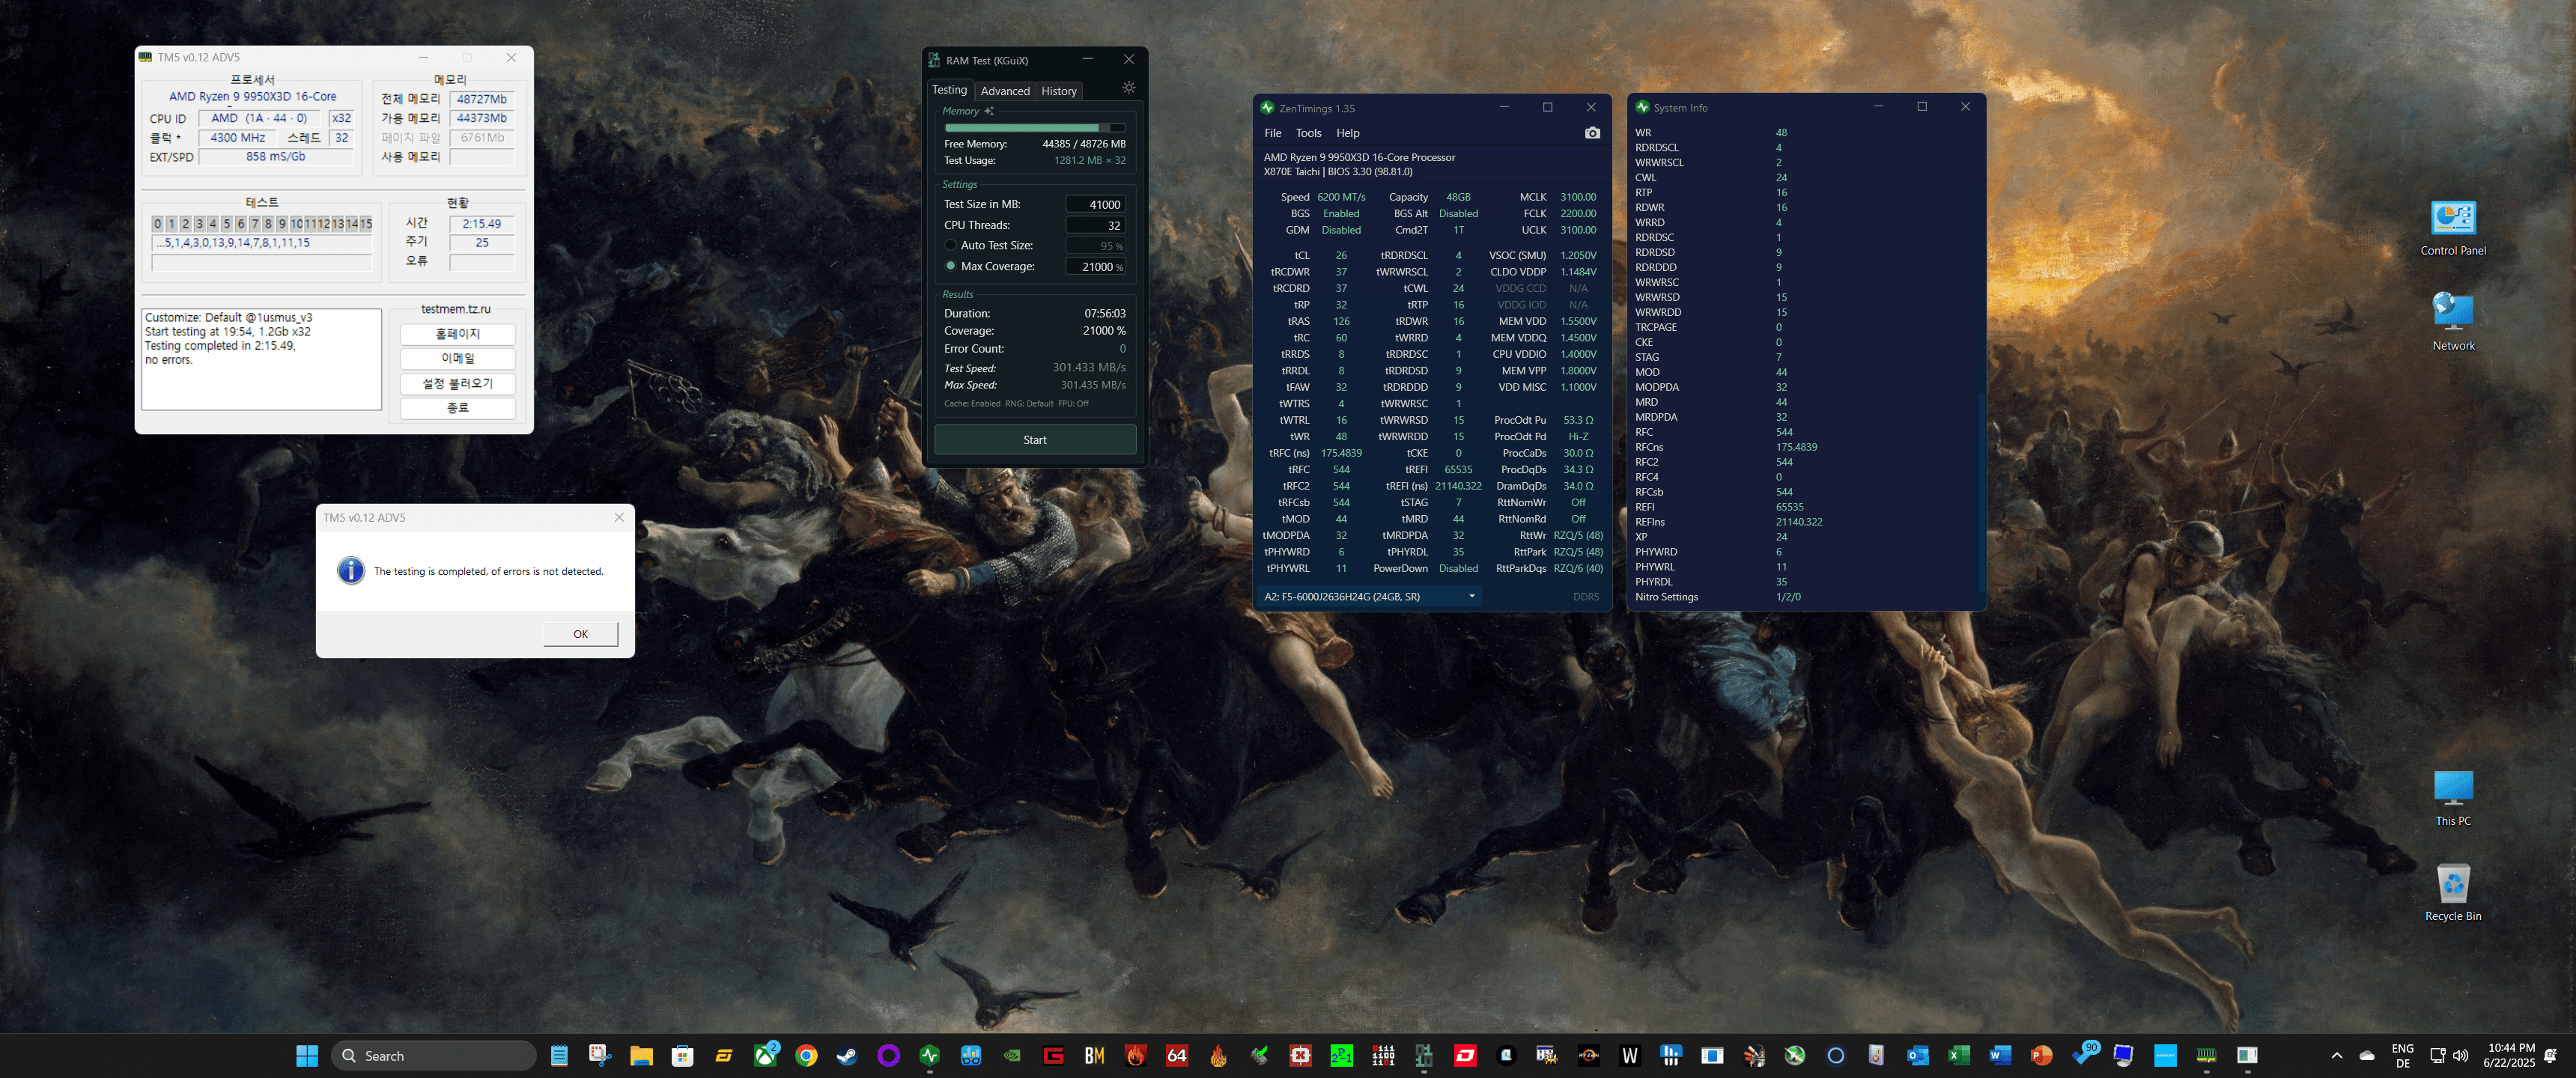Select the Max Coverage radio button
This screenshot has width=2576, height=1078.
coord(950,266)
